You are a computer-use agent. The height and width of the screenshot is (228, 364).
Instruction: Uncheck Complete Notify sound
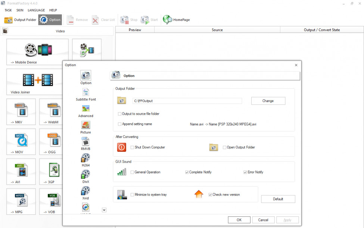pyautogui.click(x=187, y=172)
